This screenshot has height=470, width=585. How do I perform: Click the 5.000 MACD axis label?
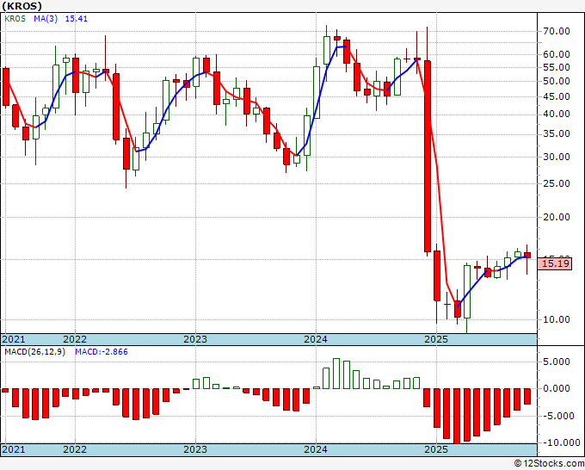pos(557,362)
